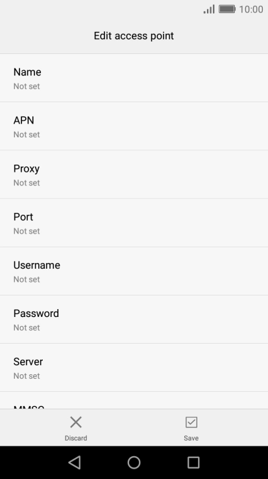Viewport: 268px width, 479px height.
Task: Tap the Save checkmark icon
Action: (x=191, y=422)
